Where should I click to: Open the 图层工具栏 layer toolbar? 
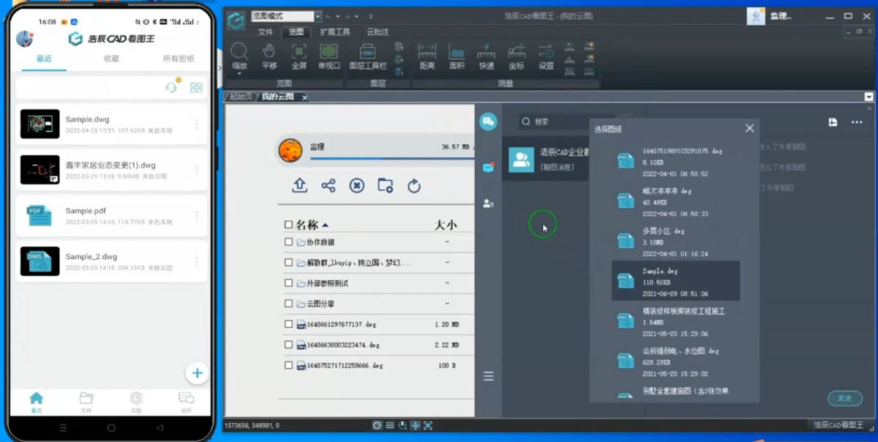point(367,56)
